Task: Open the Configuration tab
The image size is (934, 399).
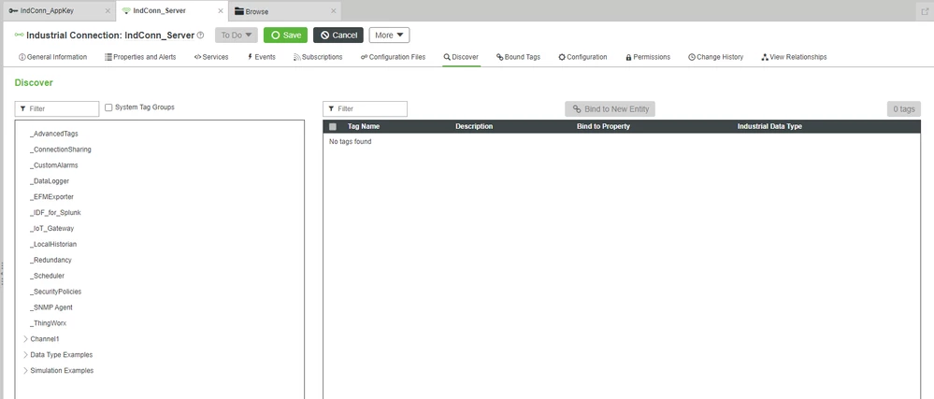Action: [582, 57]
